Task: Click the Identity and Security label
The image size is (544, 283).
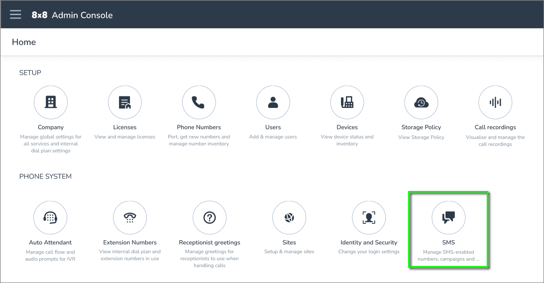Action: 369,242
